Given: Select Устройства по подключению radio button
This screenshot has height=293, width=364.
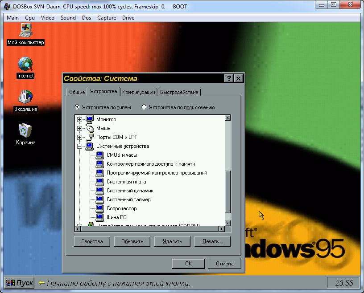Looking at the screenshot, I should point(144,107).
